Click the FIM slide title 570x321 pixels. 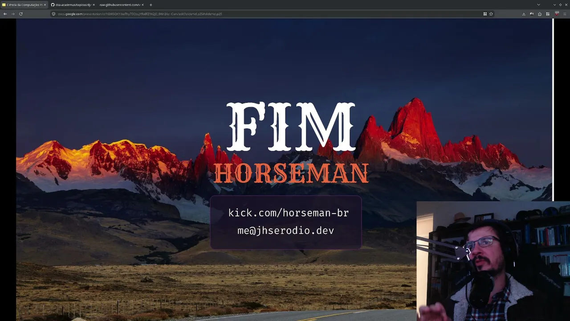[x=291, y=127]
